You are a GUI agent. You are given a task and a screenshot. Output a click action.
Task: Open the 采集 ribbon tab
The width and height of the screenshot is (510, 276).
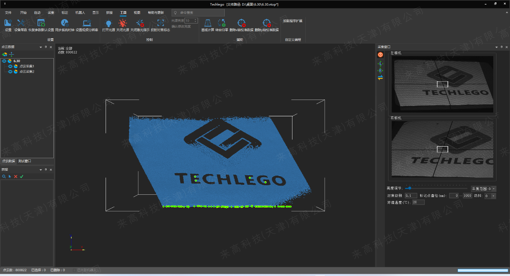click(x=51, y=13)
